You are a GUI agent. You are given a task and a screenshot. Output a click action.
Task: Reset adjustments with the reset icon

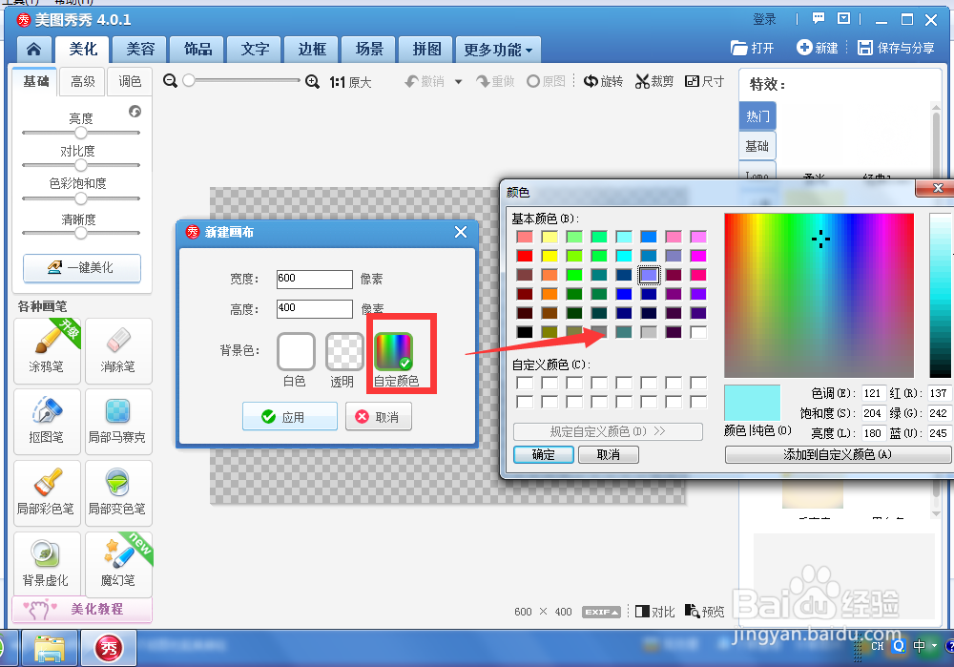(135, 112)
